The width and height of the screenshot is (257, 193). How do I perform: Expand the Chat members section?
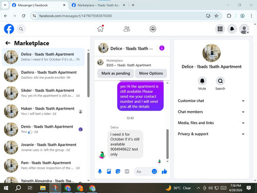point(211,112)
